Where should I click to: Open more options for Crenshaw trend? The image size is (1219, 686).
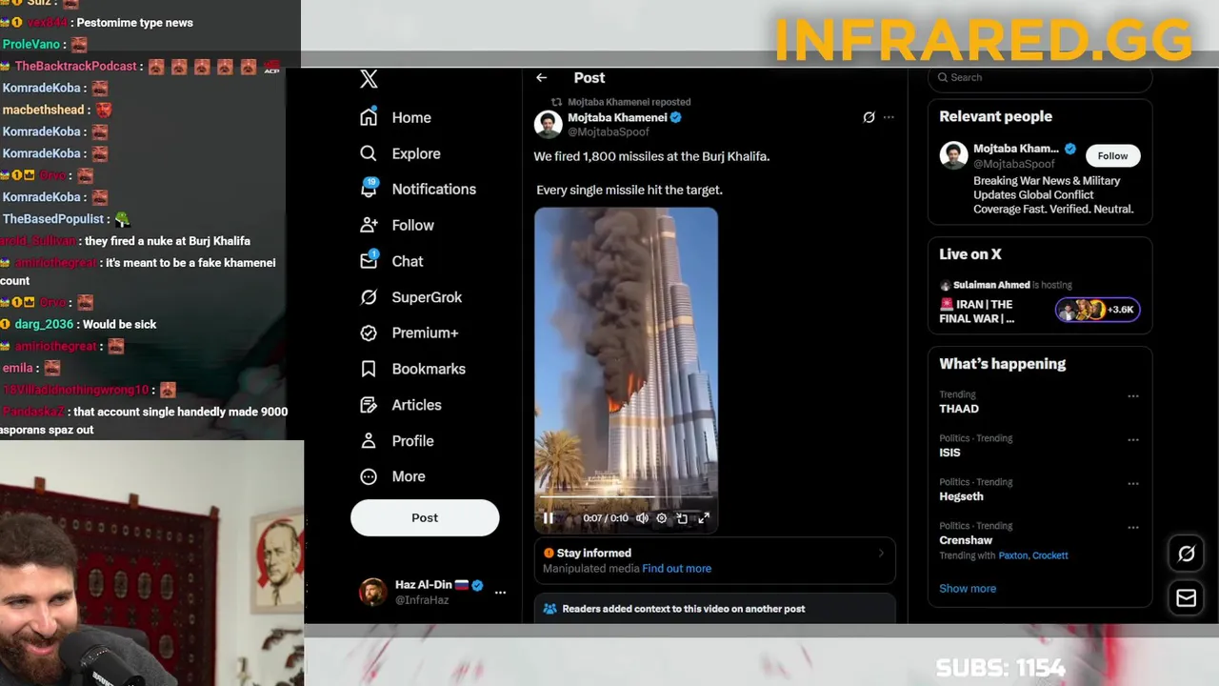click(x=1133, y=527)
